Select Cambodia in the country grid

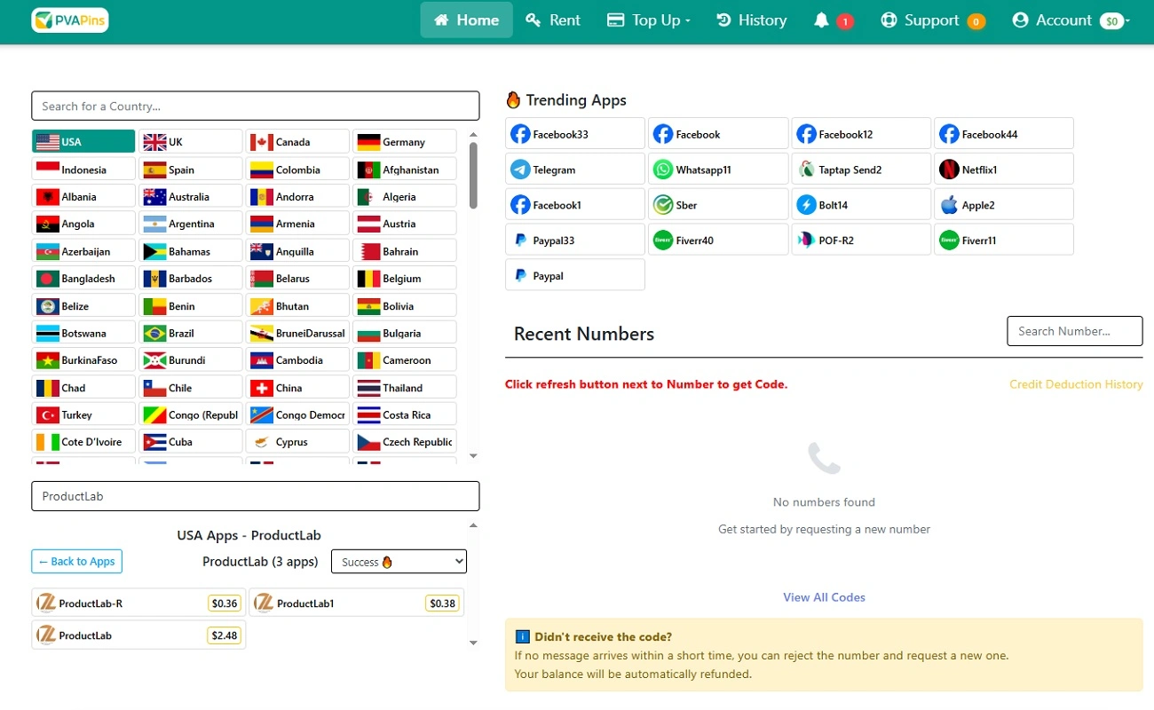[297, 360]
